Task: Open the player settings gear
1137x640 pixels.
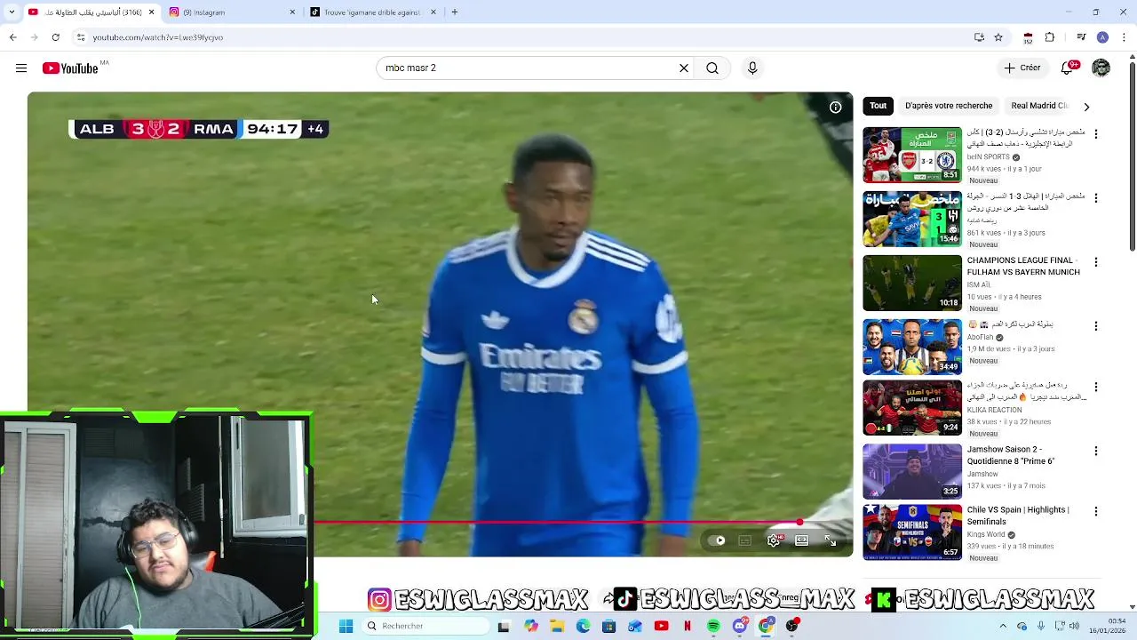Action: click(x=774, y=540)
